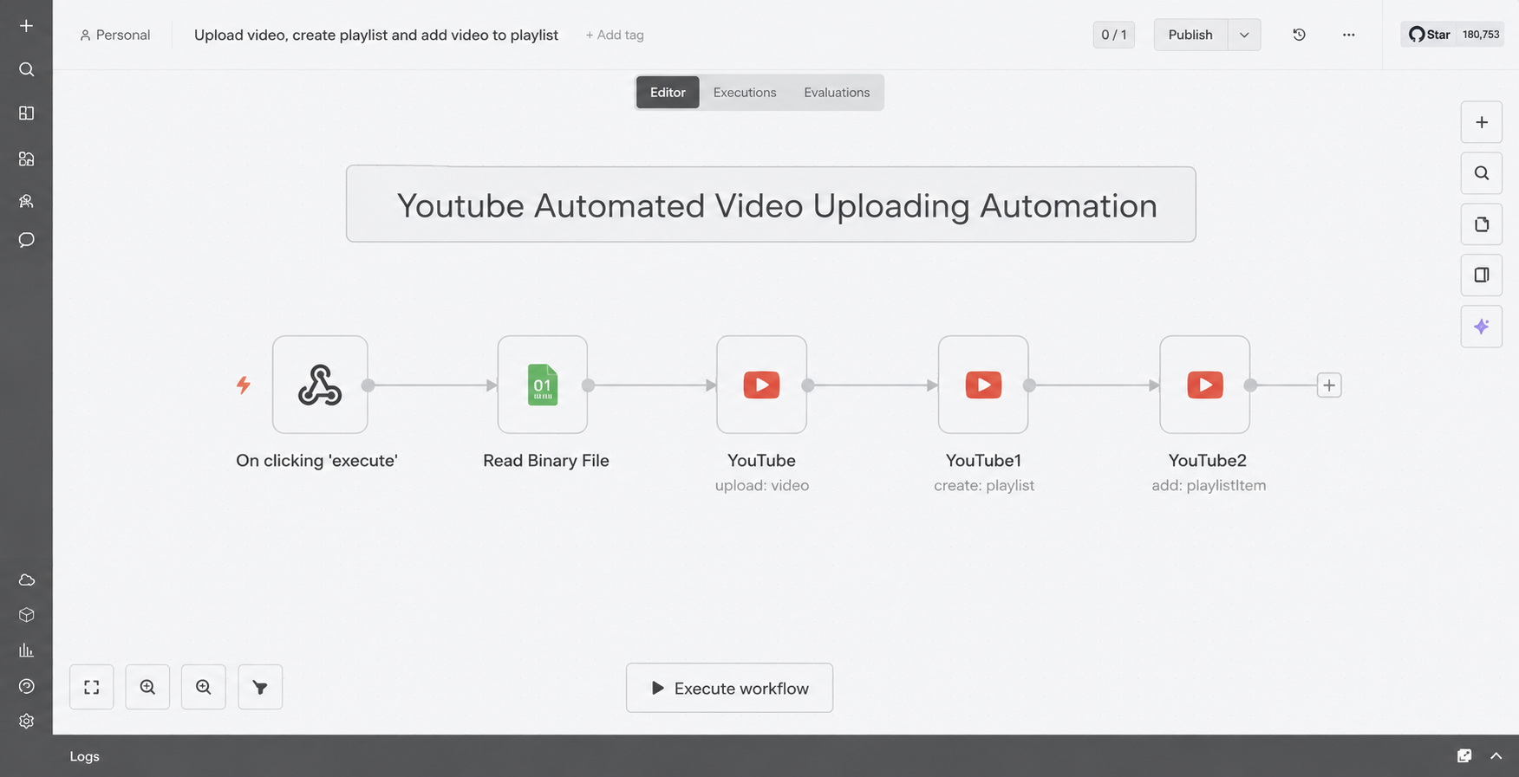The height and width of the screenshot is (777, 1519).
Task: Open workflow history clock icon
Action: pos(1299,35)
